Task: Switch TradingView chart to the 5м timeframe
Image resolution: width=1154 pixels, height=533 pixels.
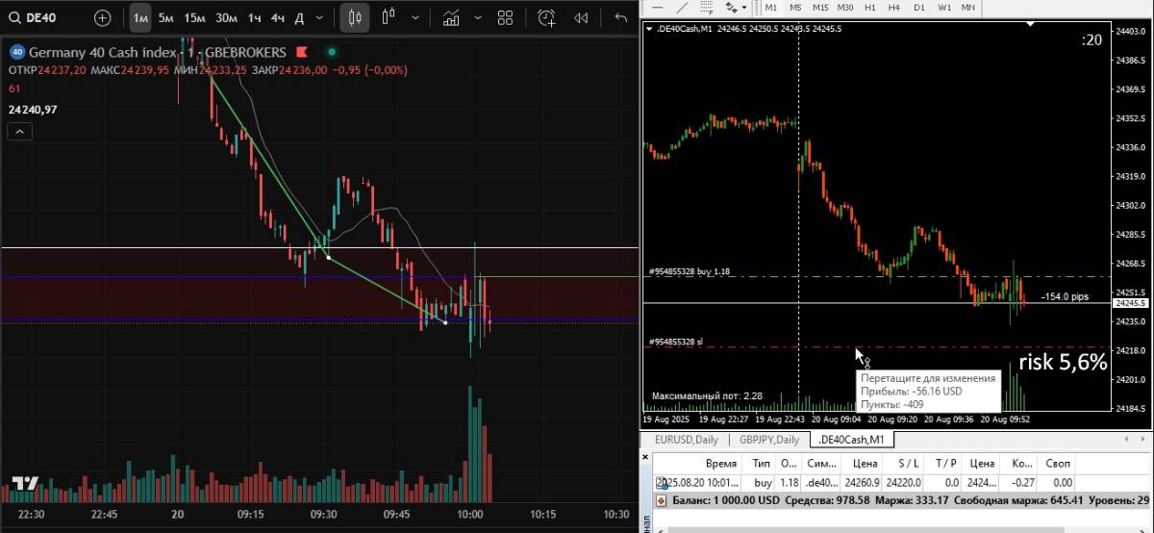Action: (x=166, y=17)
